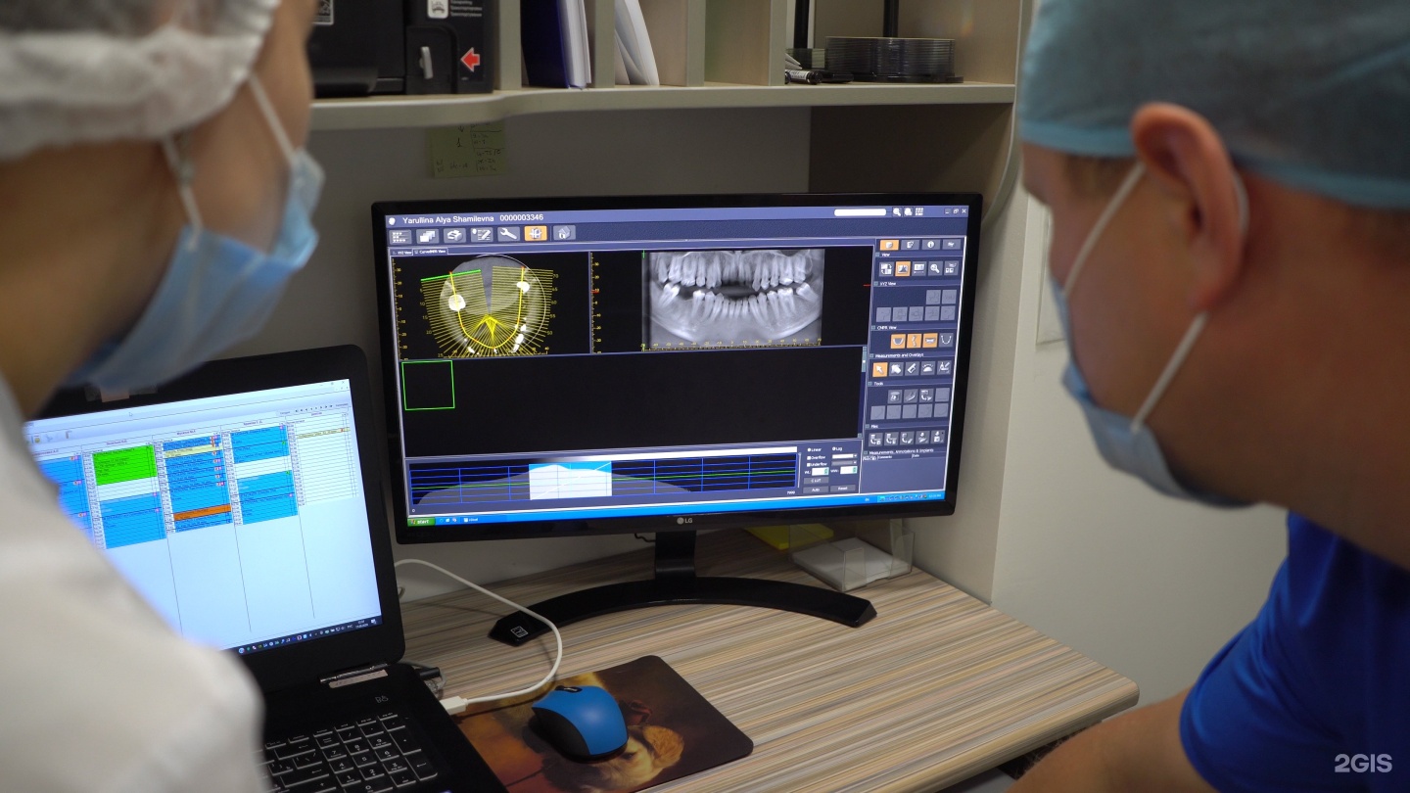
Task: Select the side-profile icon in CMPR View
Action: [x=915, y=340]
